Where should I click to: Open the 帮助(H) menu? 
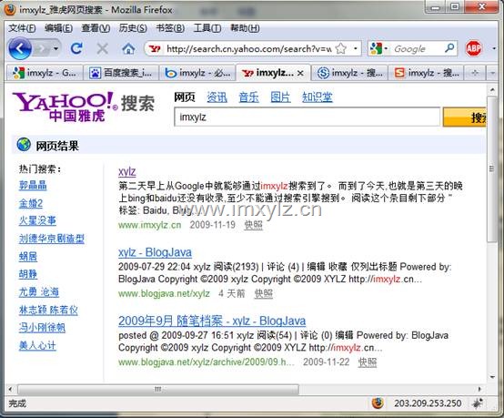tap(245, 28)
